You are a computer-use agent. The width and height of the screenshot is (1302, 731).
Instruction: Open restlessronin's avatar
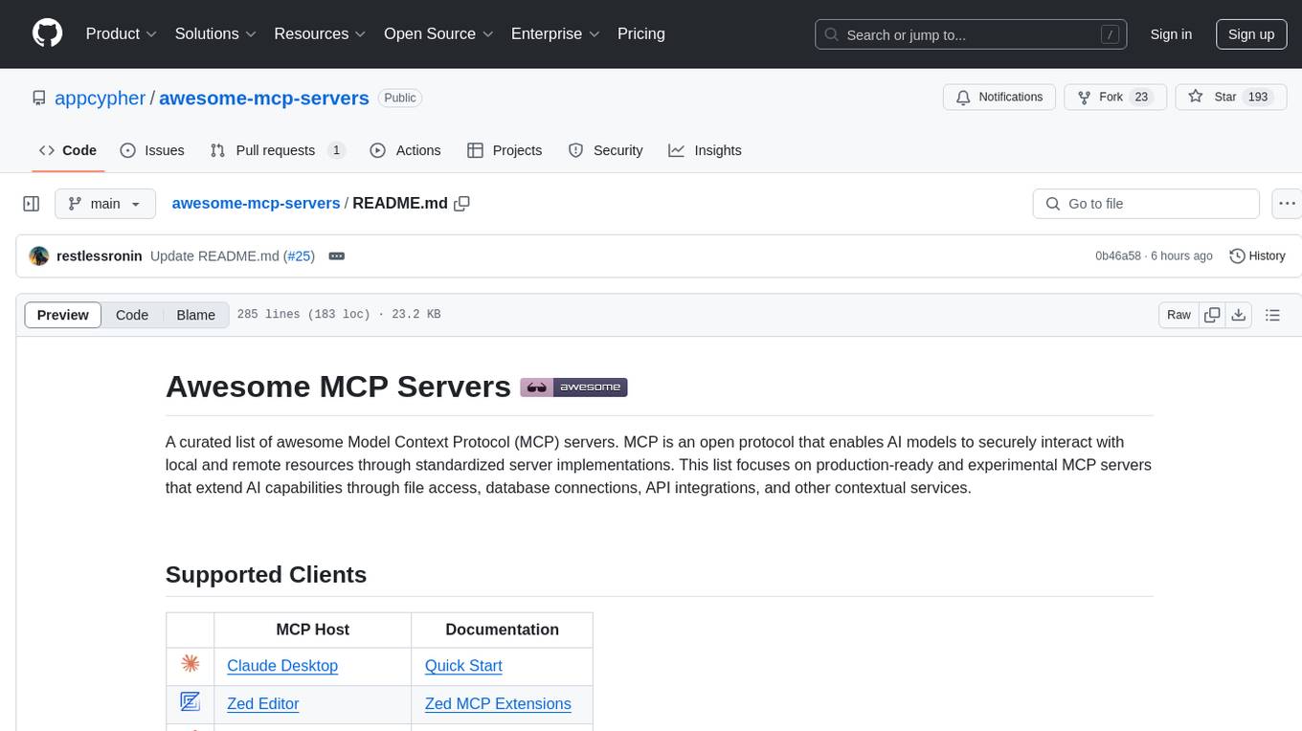tap(39, 255)
